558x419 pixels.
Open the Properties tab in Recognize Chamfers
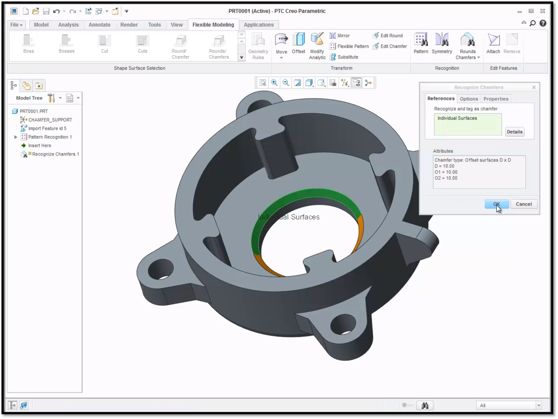tap(496, 99)
